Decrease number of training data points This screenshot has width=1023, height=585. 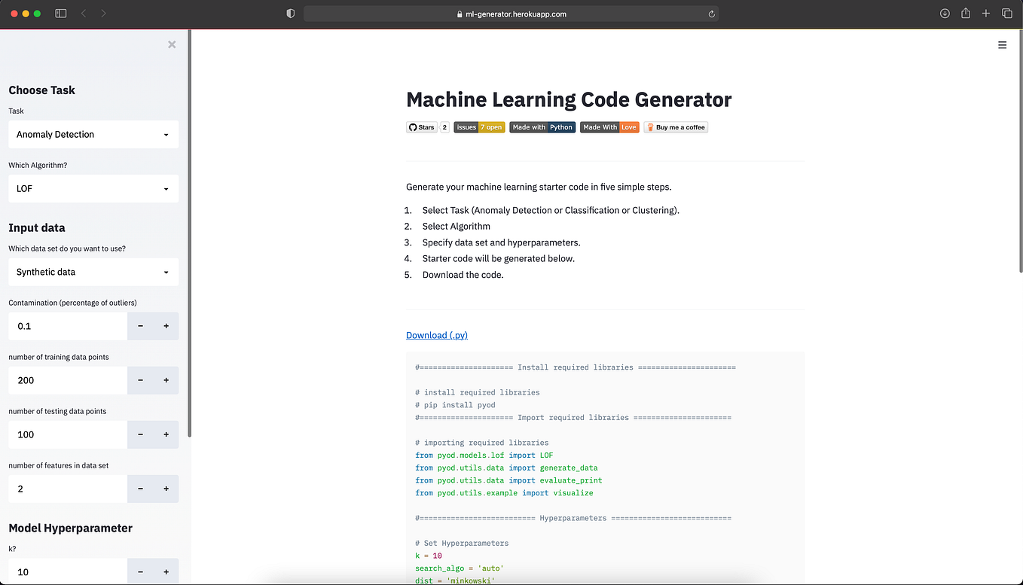coord(140,380)
